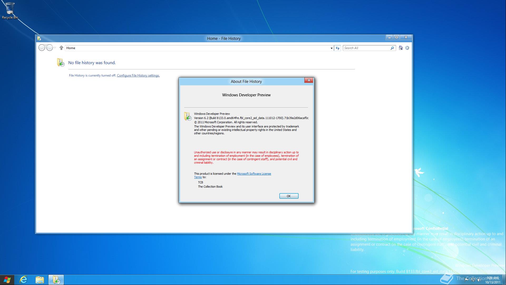Image resolution: width=506 pixels, height=285 pixels.
Task: Click the version build number text line
Action: click(251, 118)
